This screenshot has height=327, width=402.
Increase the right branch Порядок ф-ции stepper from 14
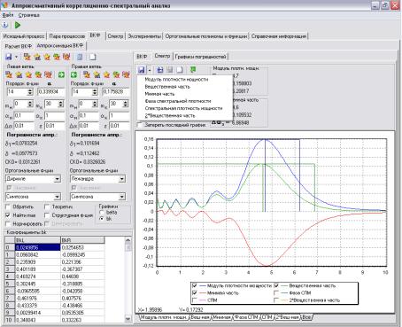pos(95,90)
